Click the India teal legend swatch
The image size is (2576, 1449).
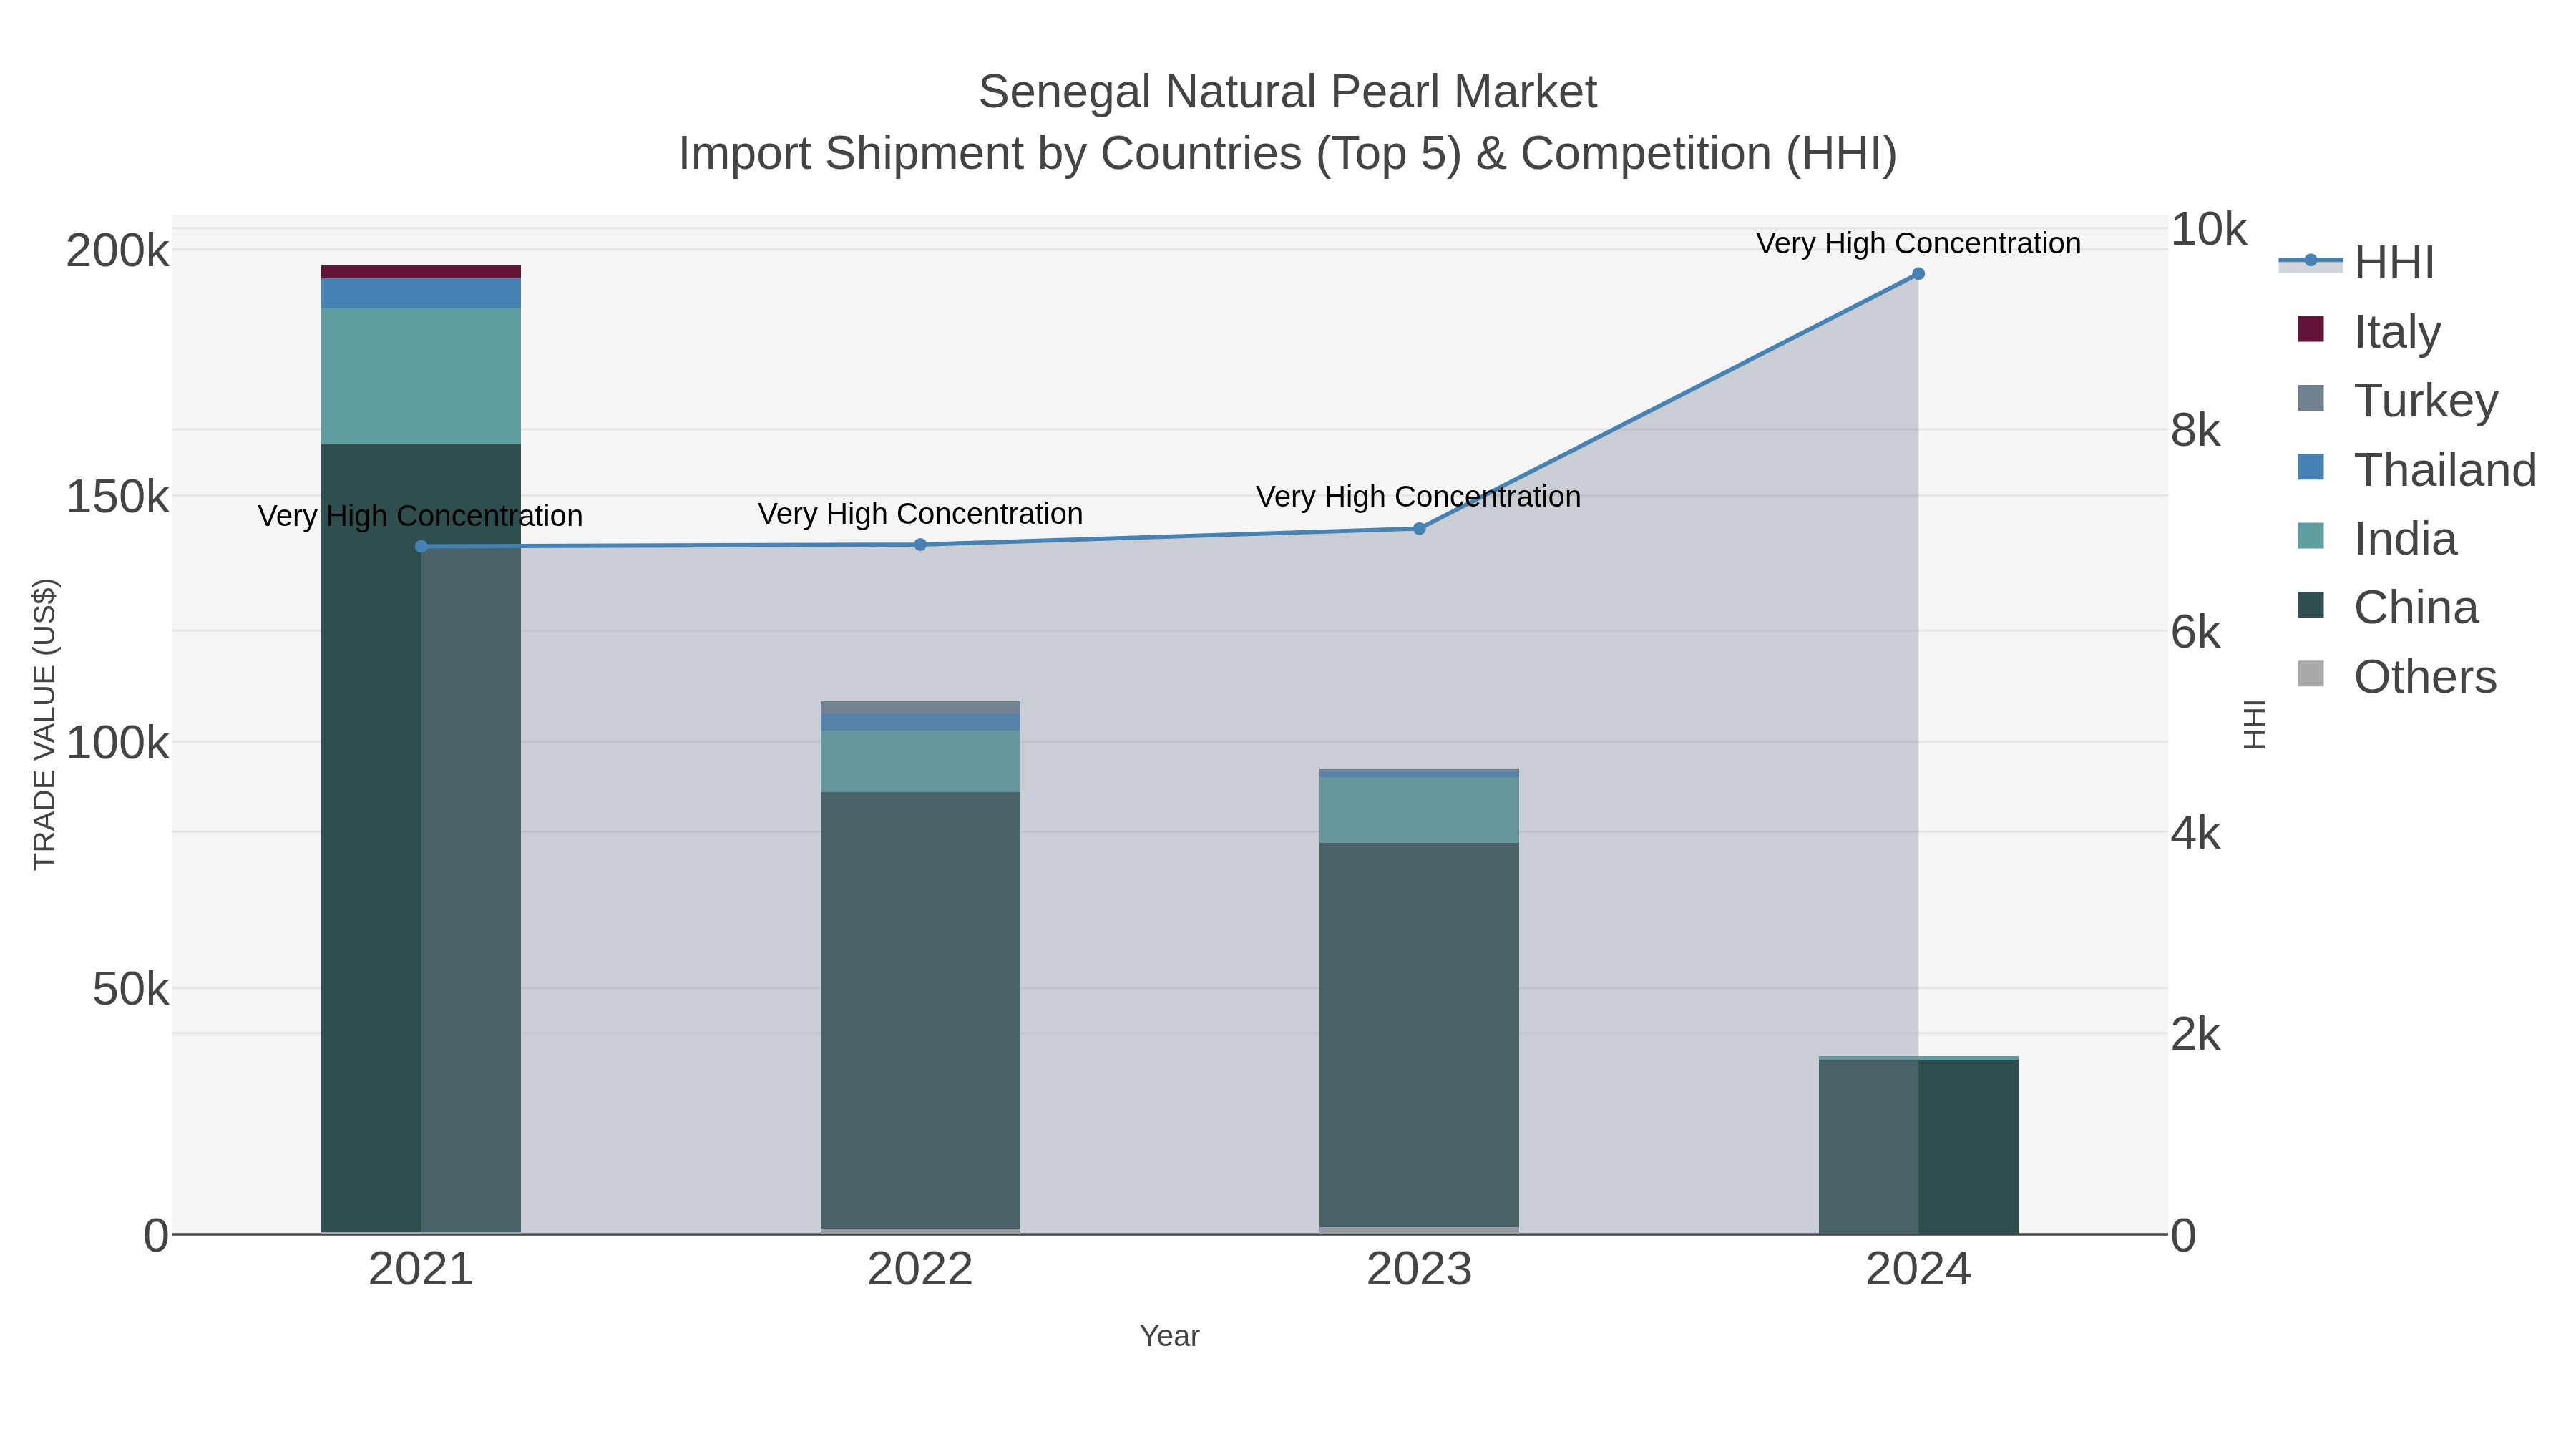[x=2311, y=535]
